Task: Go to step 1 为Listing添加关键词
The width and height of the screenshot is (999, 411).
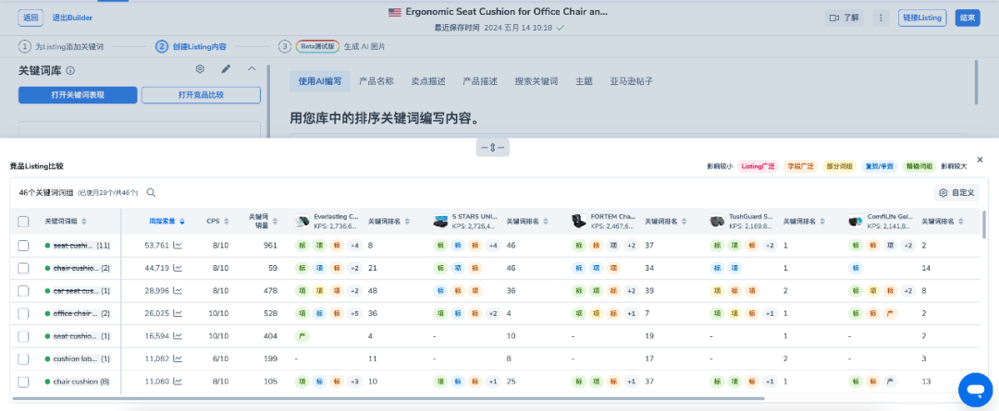Action: click(61, 46)
